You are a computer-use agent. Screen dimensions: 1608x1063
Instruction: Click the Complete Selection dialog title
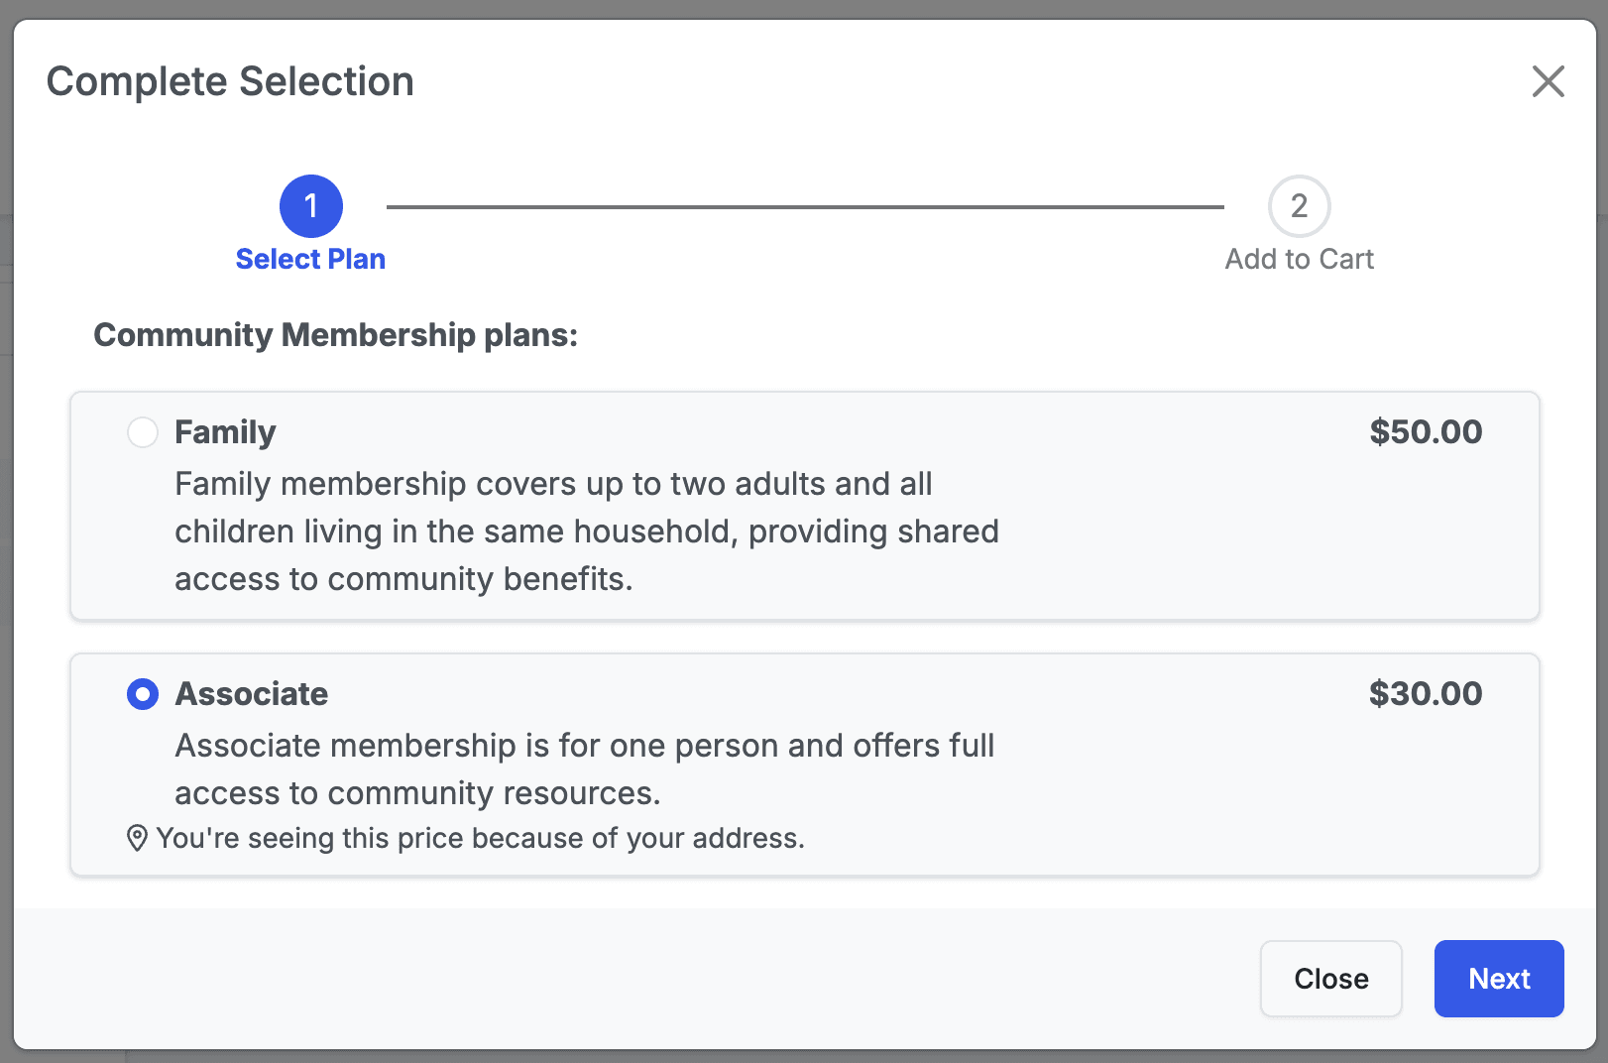click(x=230, y=81)
